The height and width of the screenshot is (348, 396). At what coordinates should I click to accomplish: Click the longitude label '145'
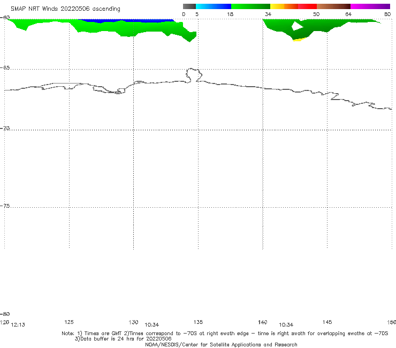[328, 322]
